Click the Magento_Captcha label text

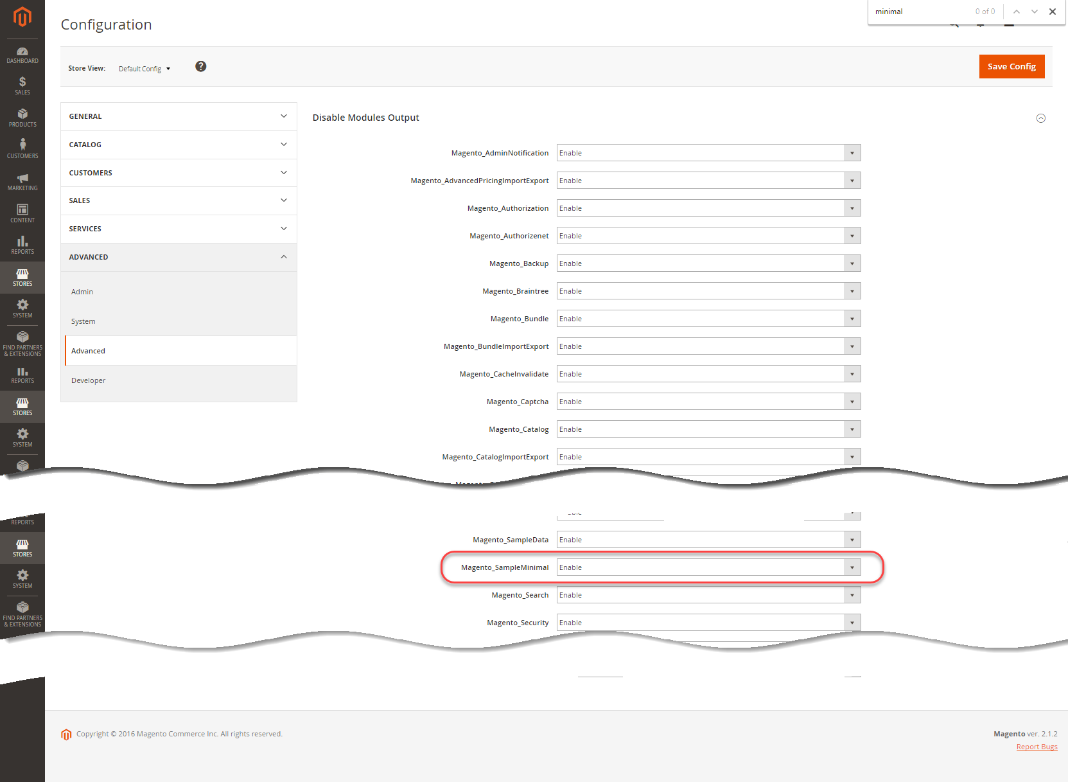(x=518, y=402)
